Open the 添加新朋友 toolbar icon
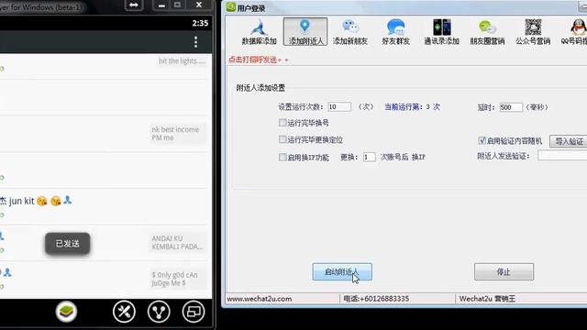The image size is (587, 330). (350, 32)
